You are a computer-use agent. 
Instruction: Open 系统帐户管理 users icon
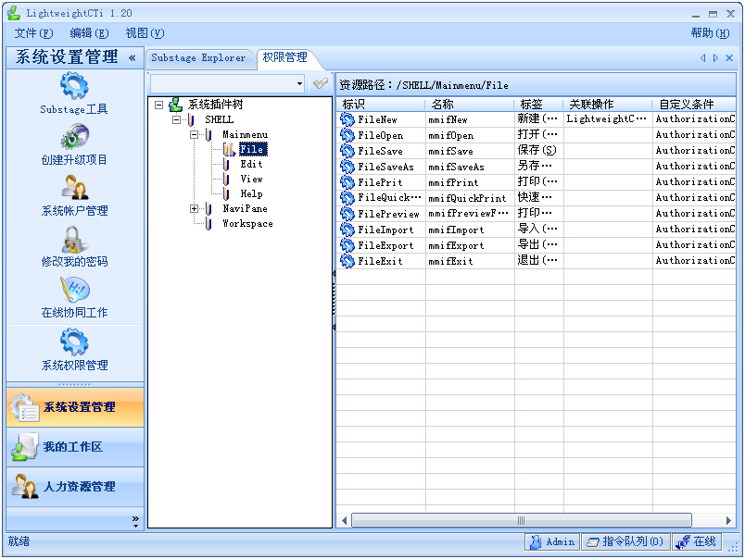[x=74, y=188]
